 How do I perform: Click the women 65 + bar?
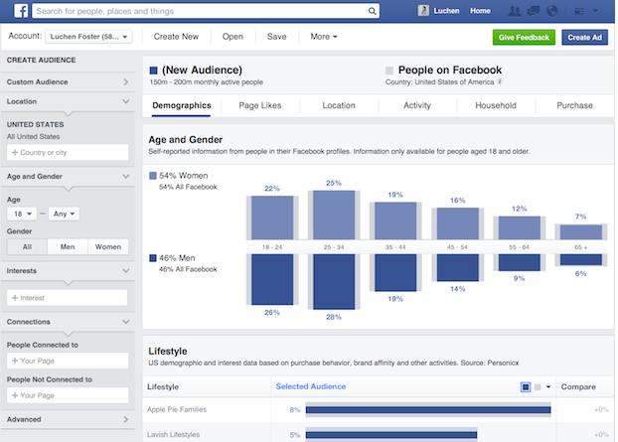[x=581, y=232]
